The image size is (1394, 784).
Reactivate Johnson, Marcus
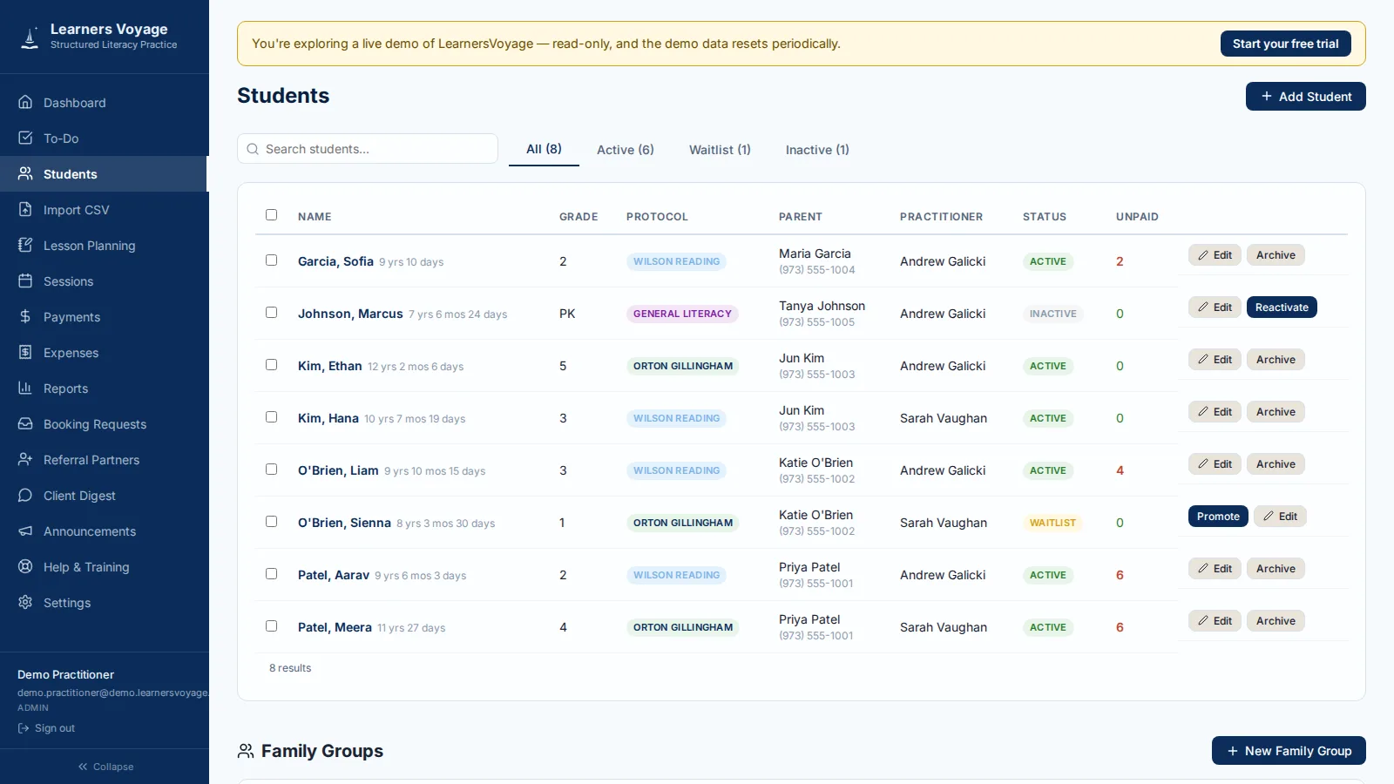click(x=1282, y=308)
